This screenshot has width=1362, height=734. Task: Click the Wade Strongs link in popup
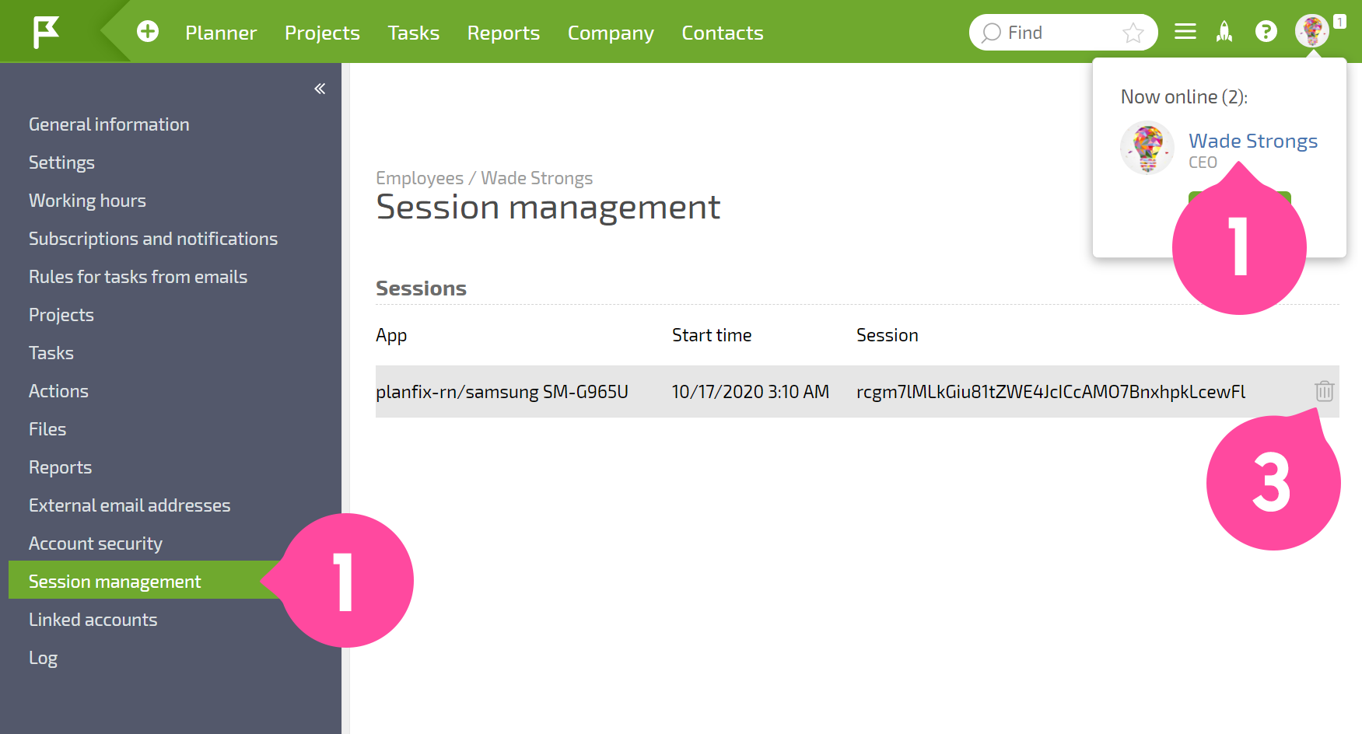pos(1253,141)
